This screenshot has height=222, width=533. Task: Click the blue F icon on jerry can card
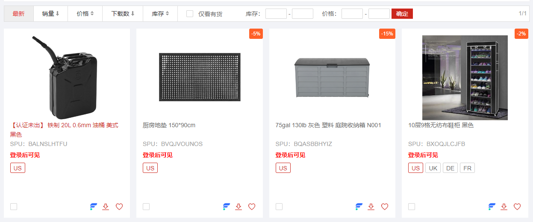tap(94, 207)
